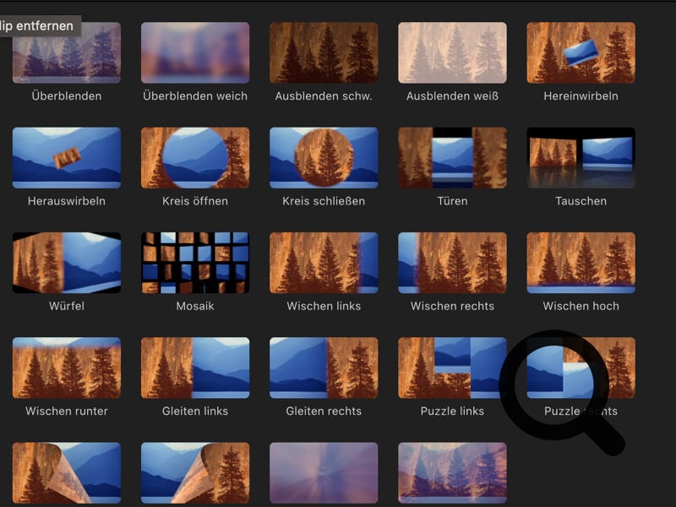Pick the Ausblenden schw. transition
The image size is (676, 507).
click(x=324, y=52)
